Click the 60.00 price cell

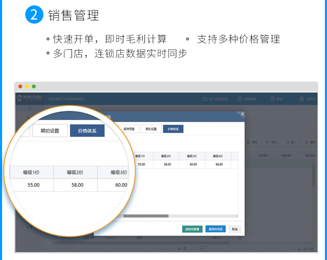(192, 164)
